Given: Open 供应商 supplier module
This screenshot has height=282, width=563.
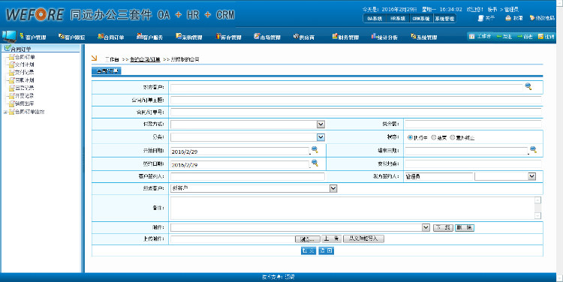Looking at the screenshot, I should pos(304,37).
